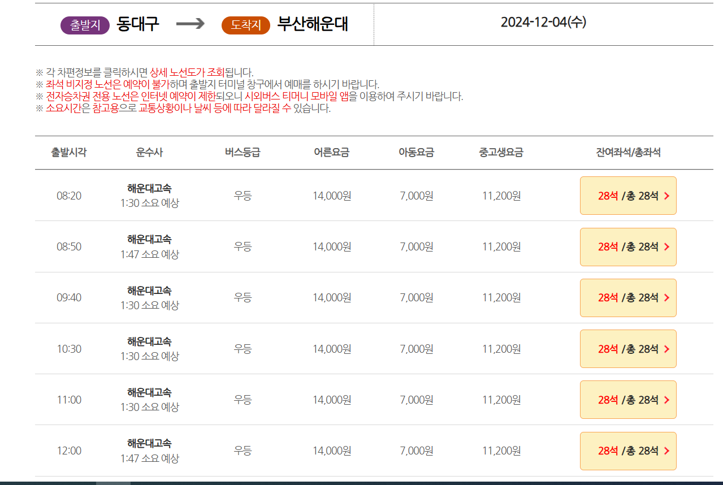The width and height of the screenshot is (723, 485).
Task: Click the 운수사 column header
Action: (x=149, y=152)
